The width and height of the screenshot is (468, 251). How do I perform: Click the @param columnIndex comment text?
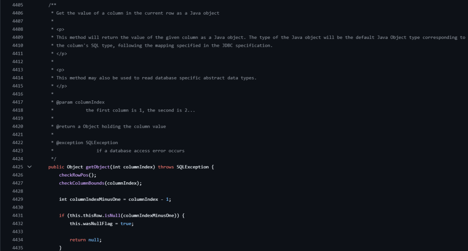coord(80,102)
